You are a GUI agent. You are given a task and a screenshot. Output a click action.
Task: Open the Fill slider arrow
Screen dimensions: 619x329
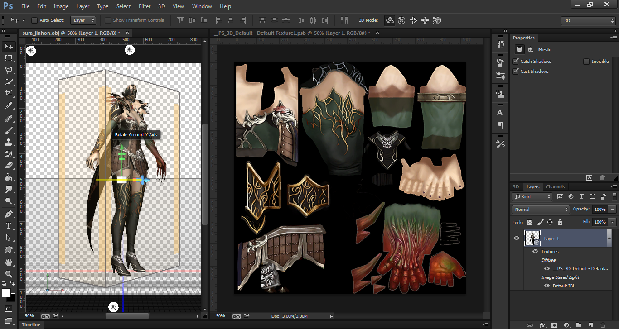point(613,222)
